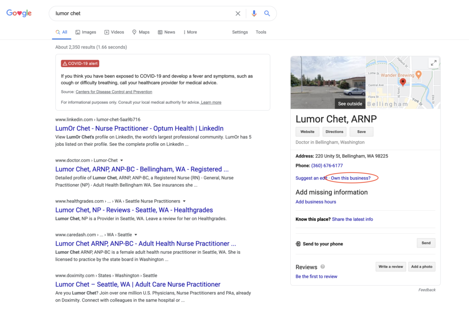Start voice search with microphone icon
Image resolution: width=469 pixels, height=309 pixels.
click(x=254, y=13)
